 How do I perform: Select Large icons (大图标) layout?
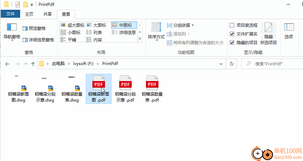coord(97,25)
